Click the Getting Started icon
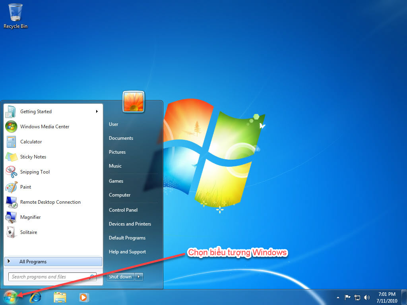The height and width of the screenshot is (305, 407). (11, 112)
